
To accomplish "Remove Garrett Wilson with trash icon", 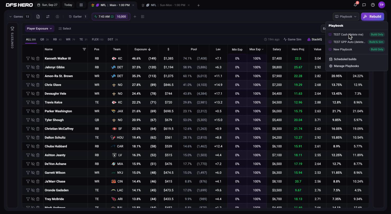I will [x=38, y=173].
